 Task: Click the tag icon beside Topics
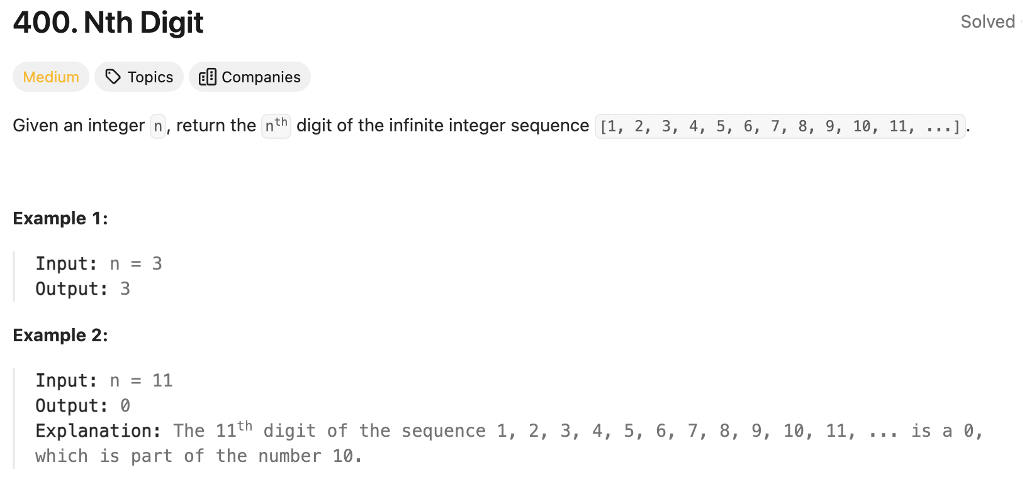click(113, 77)
